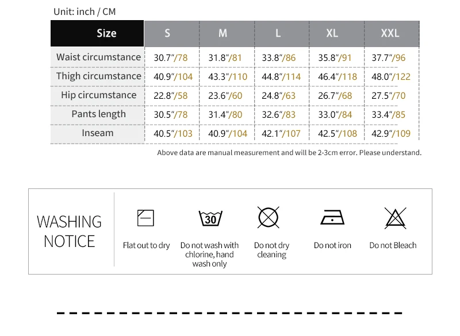Click the Thigh circumstance row label
The width and height of the screenshot is (460, 336).
[98, 76]
